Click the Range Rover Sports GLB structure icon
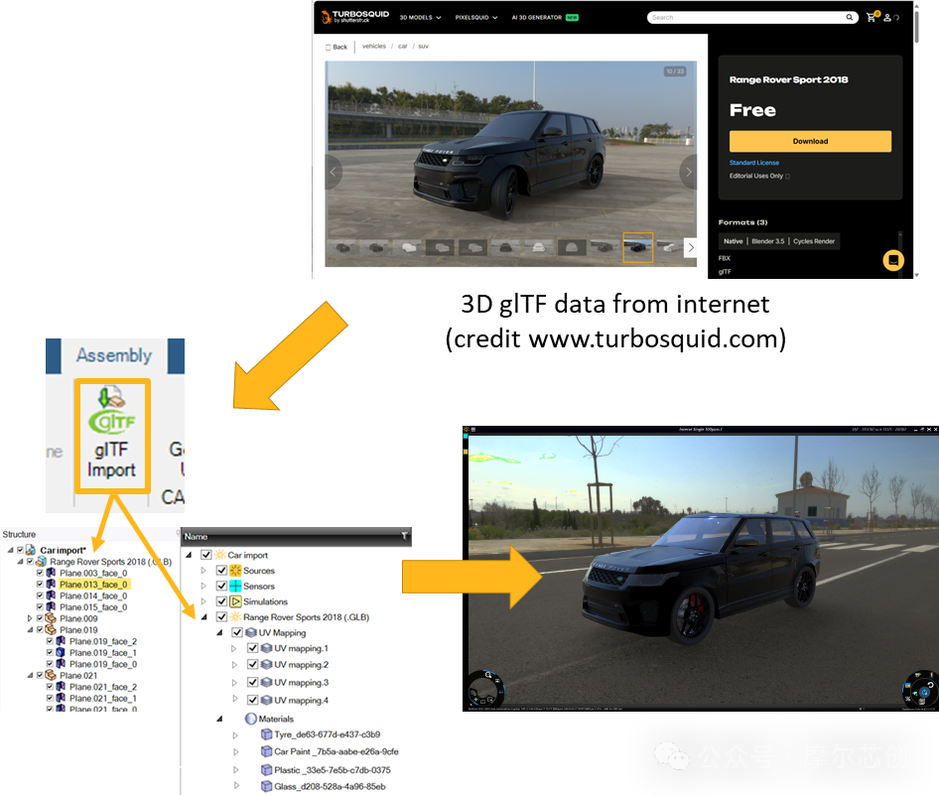This screenshot has width=939, height=795. tap(42, 562)
